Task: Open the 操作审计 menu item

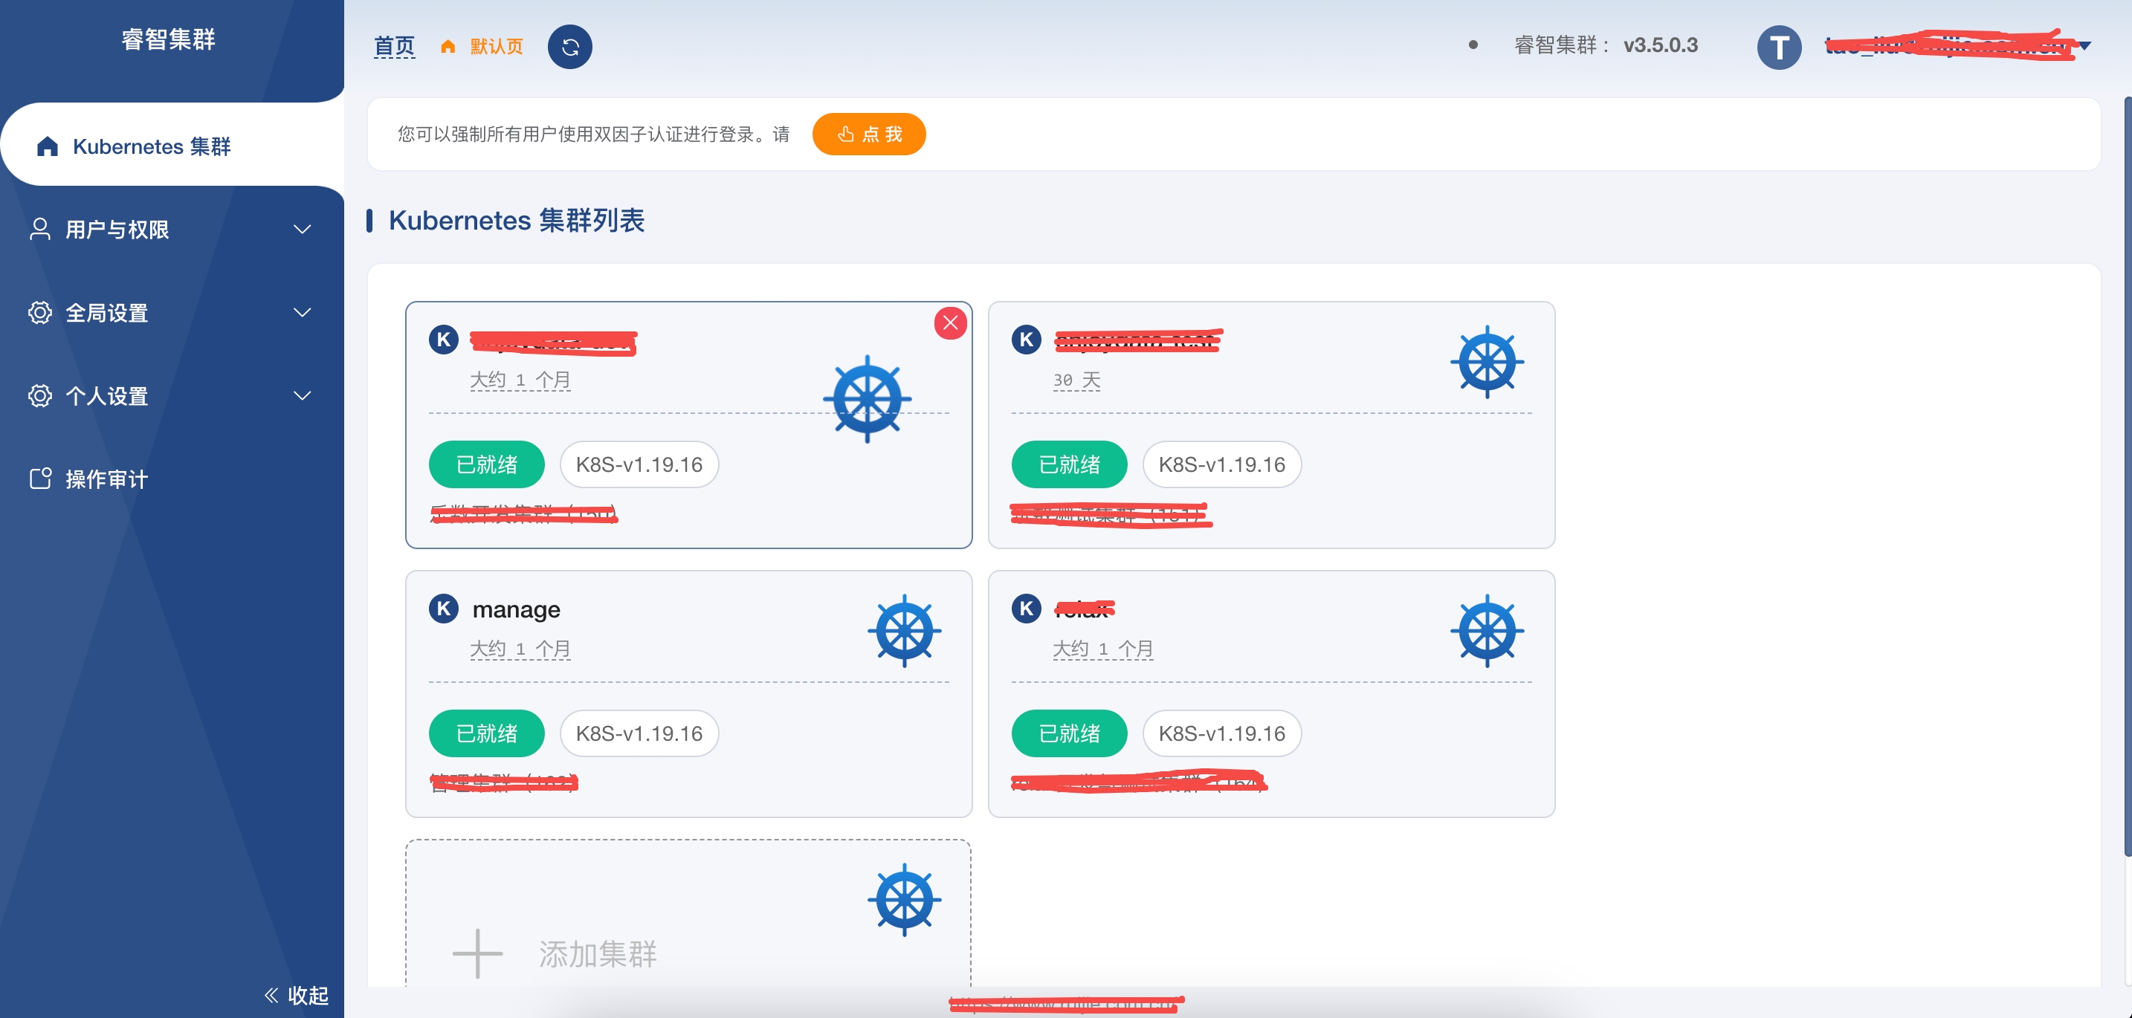Action: click(x=172, y=479)
